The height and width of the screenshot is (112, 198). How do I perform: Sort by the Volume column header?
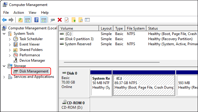(x=79, y=28)
